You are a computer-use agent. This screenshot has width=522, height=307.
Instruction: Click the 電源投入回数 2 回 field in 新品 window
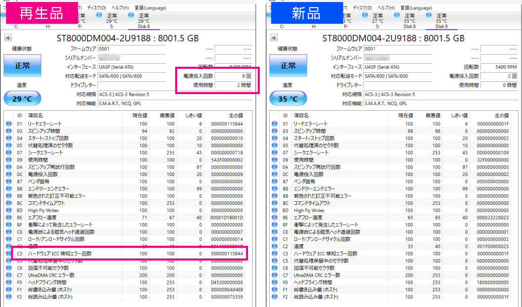(x=499, y=76)
